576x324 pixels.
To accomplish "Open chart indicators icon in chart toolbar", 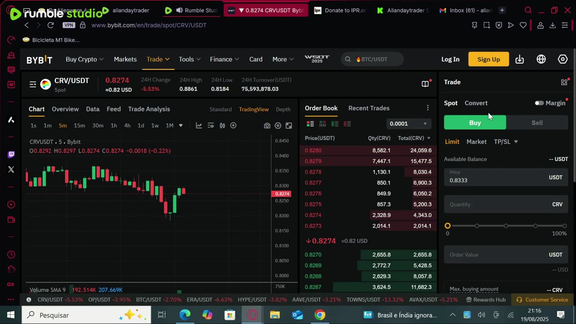I will tap(199, 126).
